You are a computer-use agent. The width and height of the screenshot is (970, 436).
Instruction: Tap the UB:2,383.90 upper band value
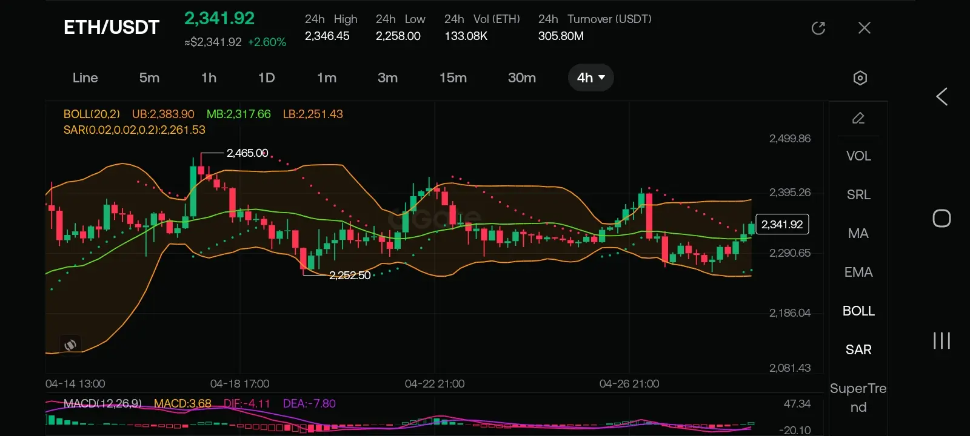pyautogui.click(x=163, y=114)
